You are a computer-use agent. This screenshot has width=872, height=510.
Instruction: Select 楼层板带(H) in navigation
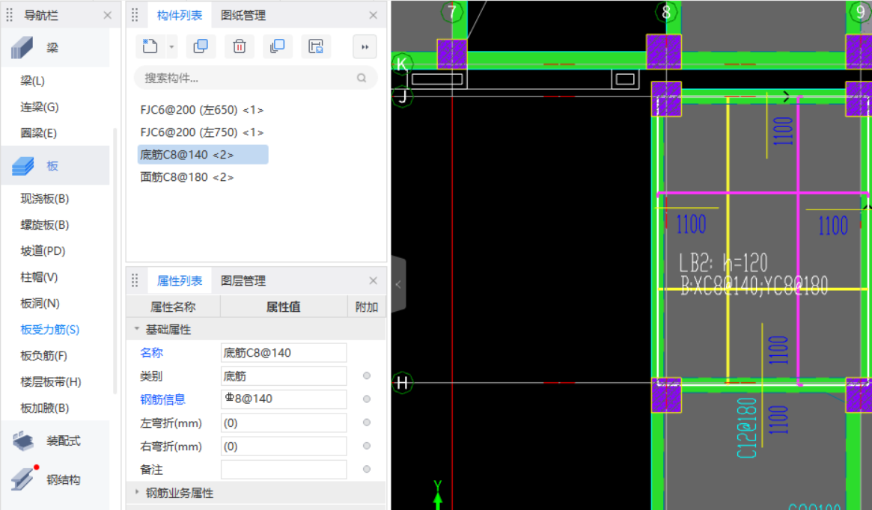coord(51,382)
